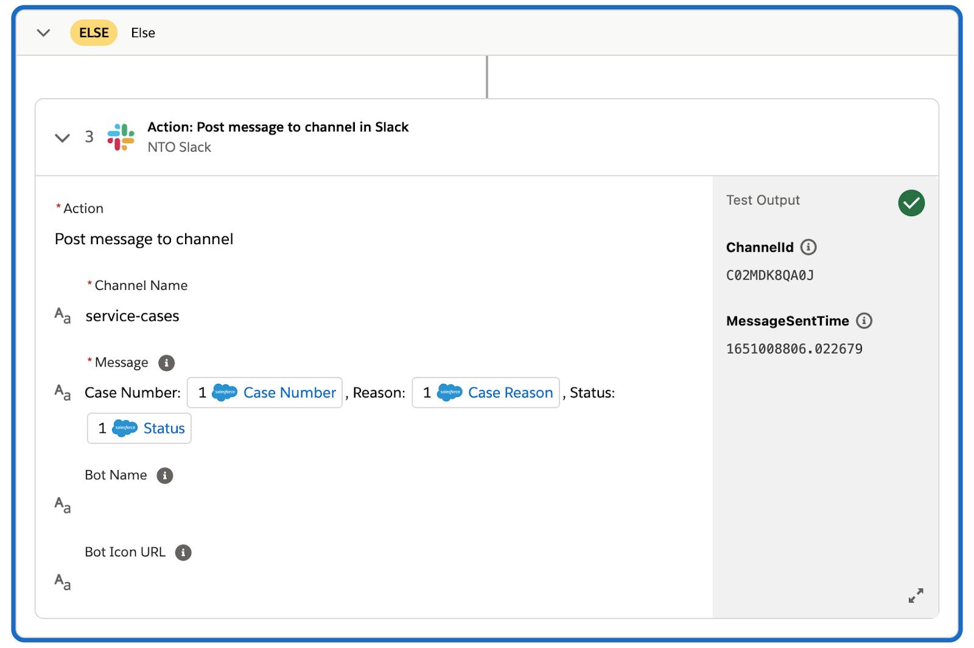974x648 pixels.
Task: Edit the service-cases channel name field
Action: click(x=132, y=315)
